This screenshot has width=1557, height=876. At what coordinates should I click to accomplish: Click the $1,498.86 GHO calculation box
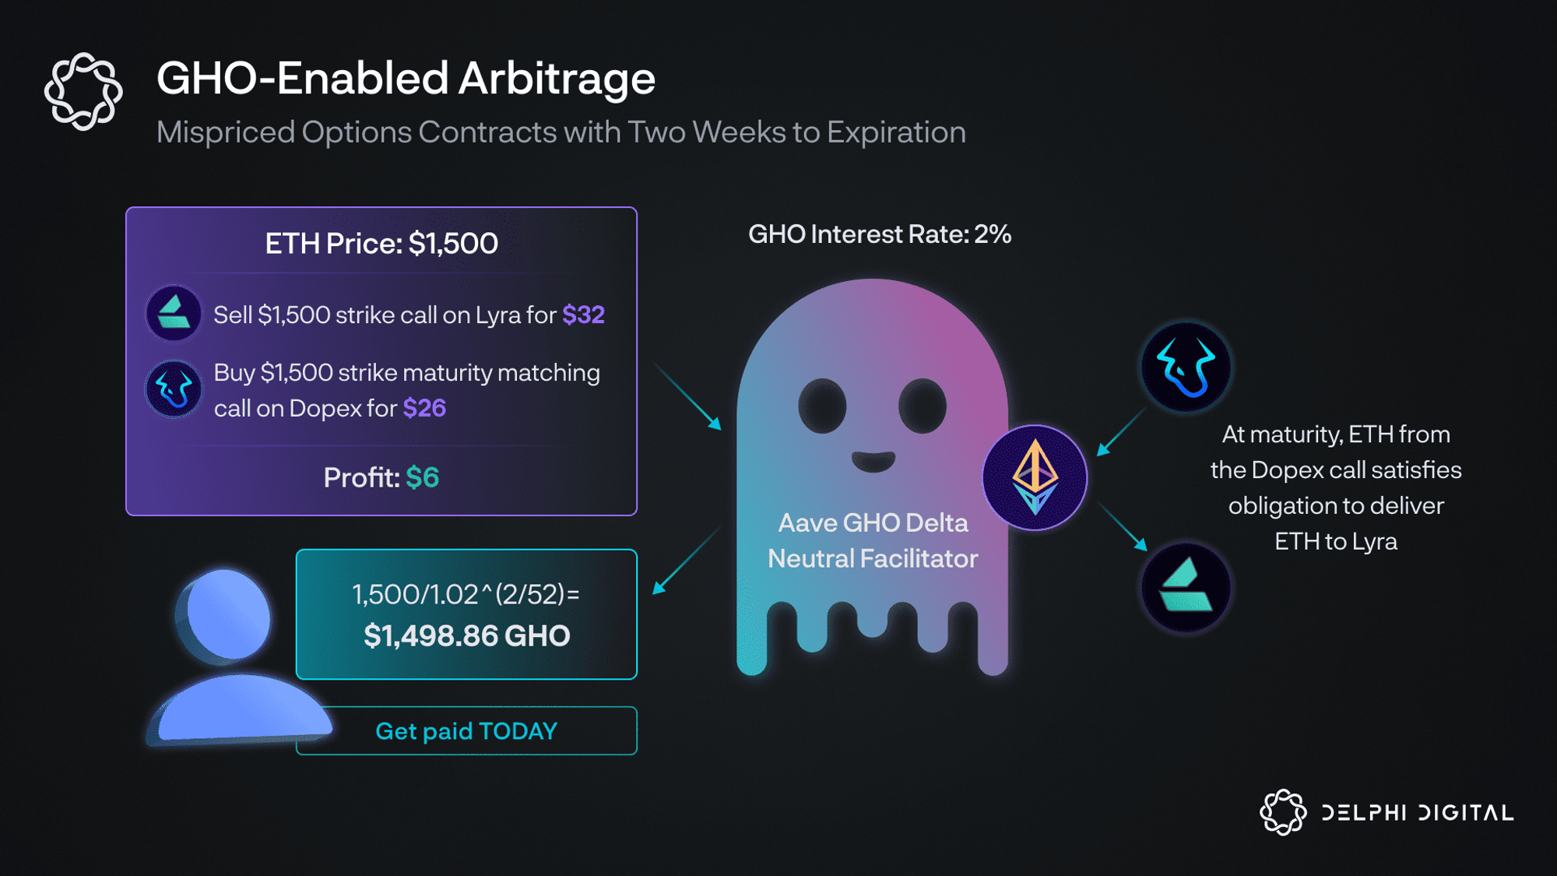466,614
